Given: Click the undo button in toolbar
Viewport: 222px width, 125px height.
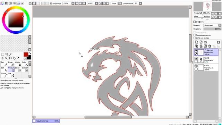Looking at the screenshot, I should click(34, 3).
